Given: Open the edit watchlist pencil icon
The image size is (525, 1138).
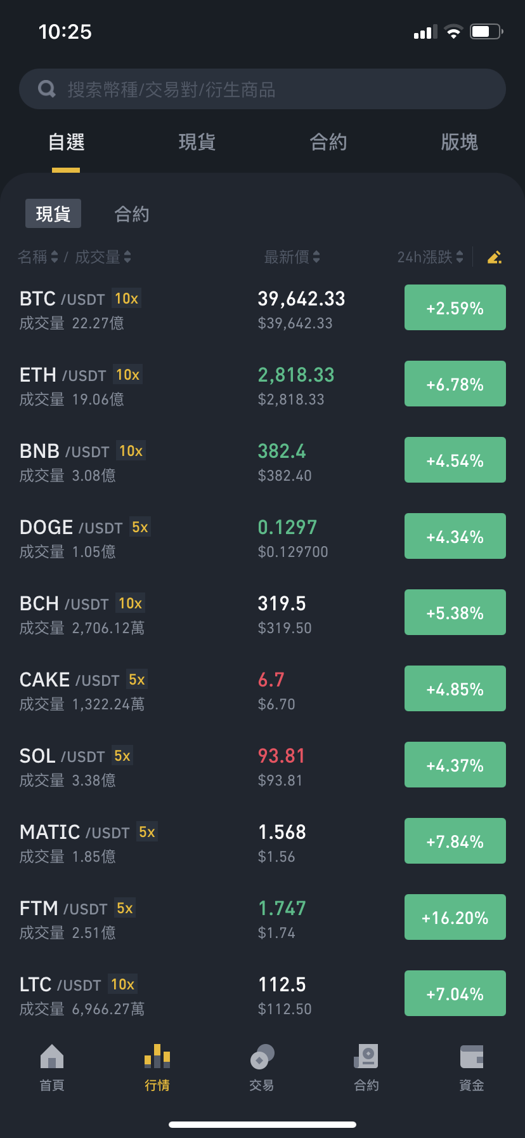Looking at the screenshot, I should (x=495, y=257).
